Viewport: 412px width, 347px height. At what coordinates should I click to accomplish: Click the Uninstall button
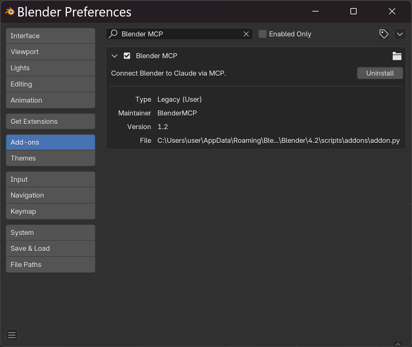click(380, 73)
